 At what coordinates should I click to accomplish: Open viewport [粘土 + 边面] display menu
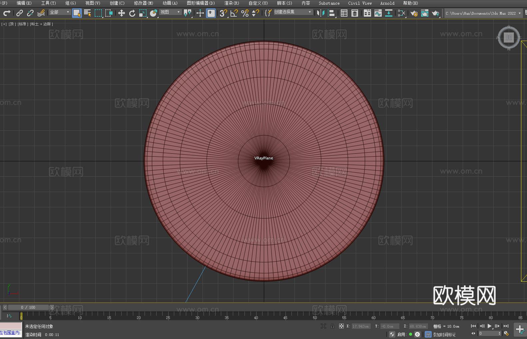point(41,24)
